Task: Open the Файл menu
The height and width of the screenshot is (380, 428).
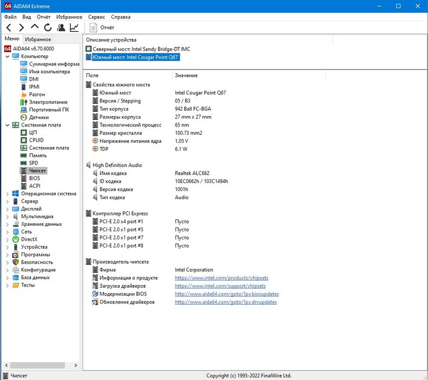Action: coord(10,17)
